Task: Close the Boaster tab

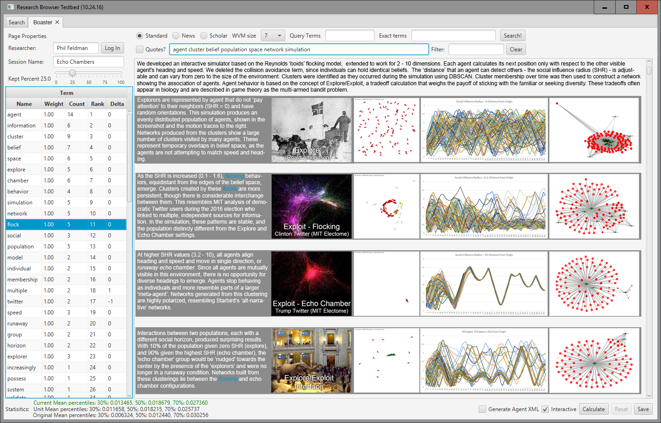Action: [x=57, y=22]
